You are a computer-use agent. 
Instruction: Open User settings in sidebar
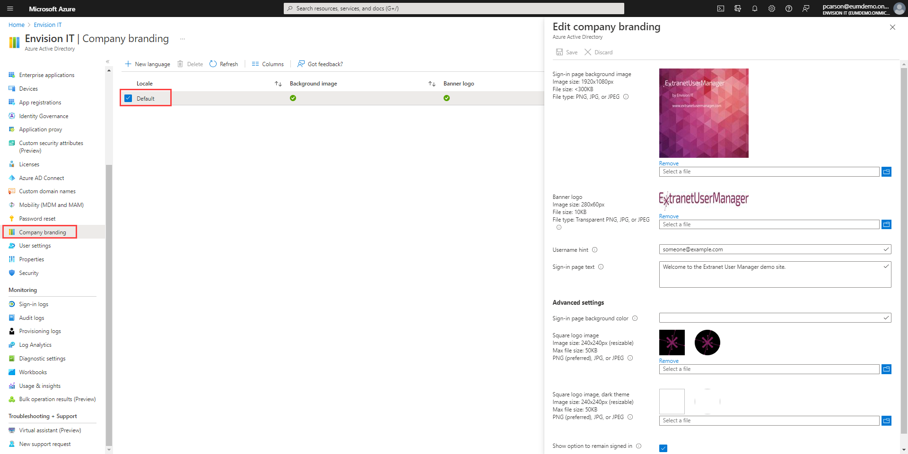[35, 246]
